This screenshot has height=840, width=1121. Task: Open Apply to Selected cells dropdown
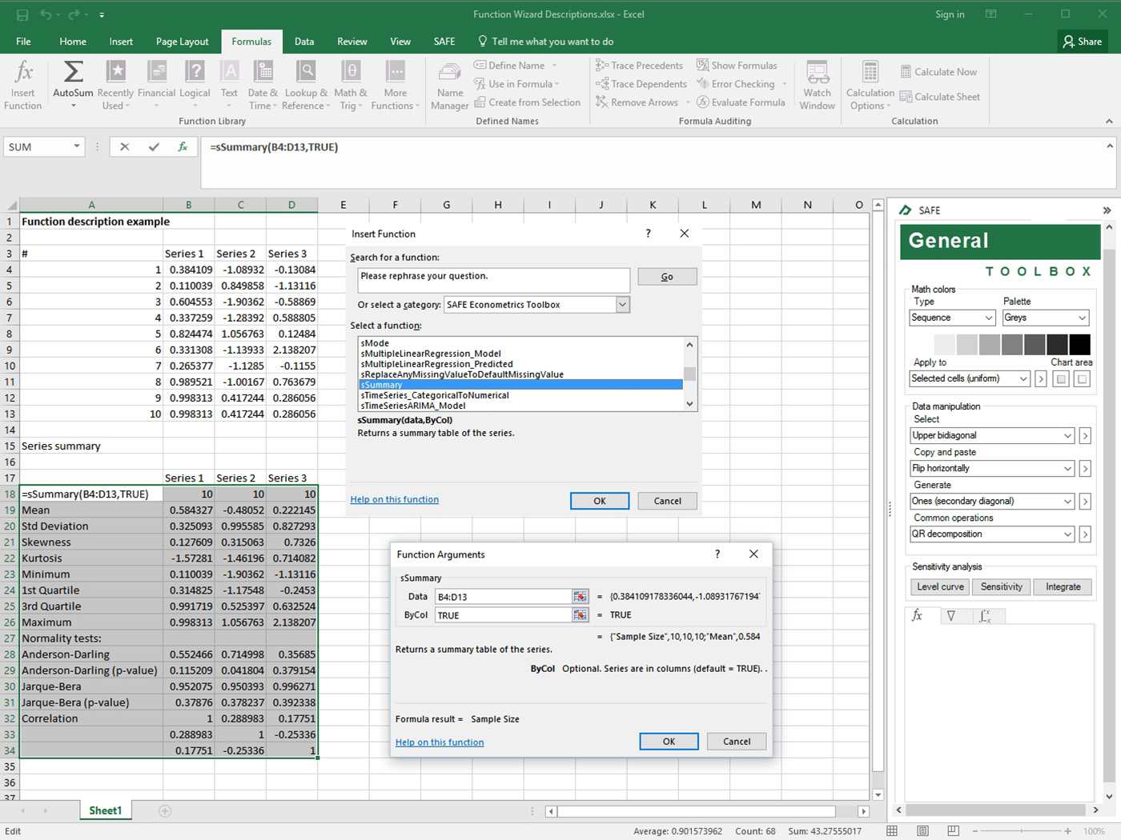click(x=1023, y=378)
